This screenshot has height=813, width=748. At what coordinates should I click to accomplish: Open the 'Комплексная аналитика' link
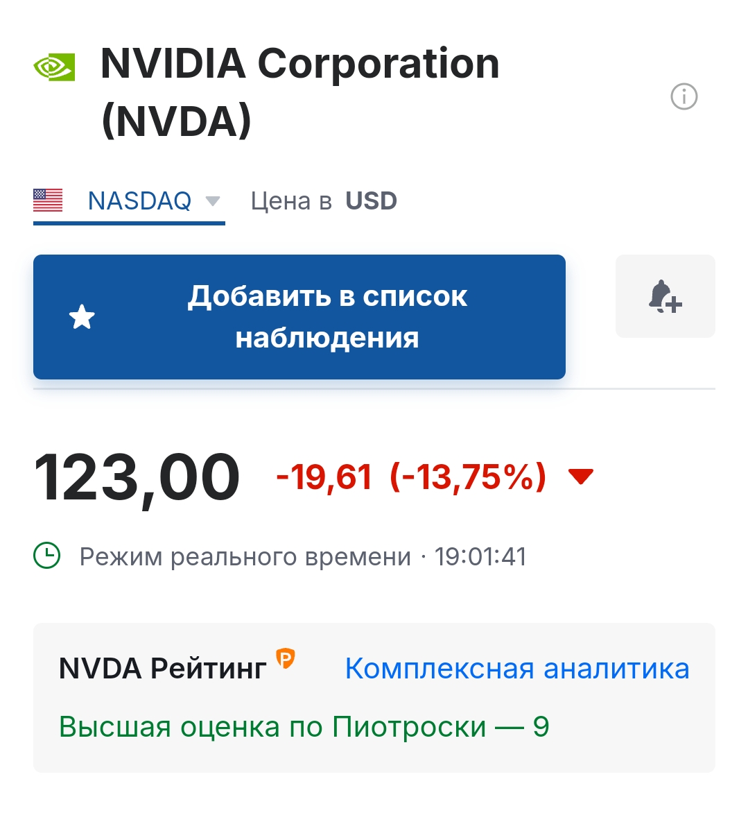pyautogui.click(x=517, y=669)
